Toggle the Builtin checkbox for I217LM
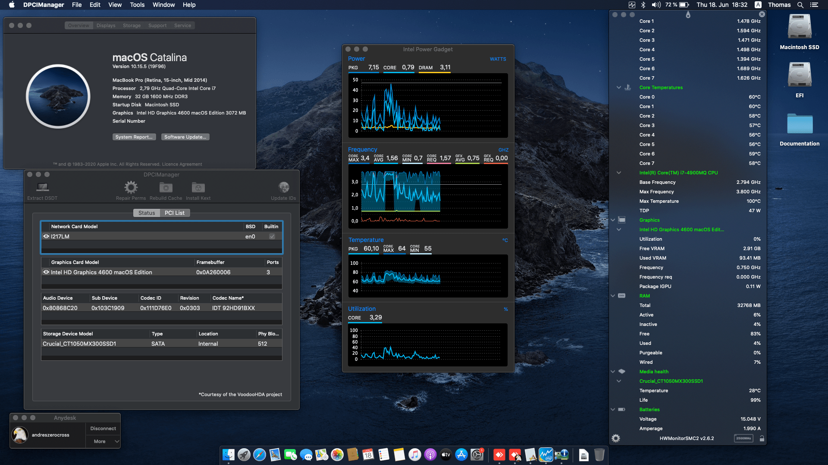 click(x=272, y=236)
